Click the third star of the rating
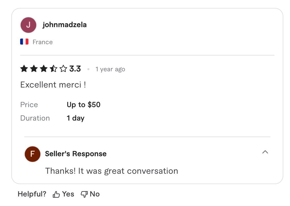 point(44,69)
